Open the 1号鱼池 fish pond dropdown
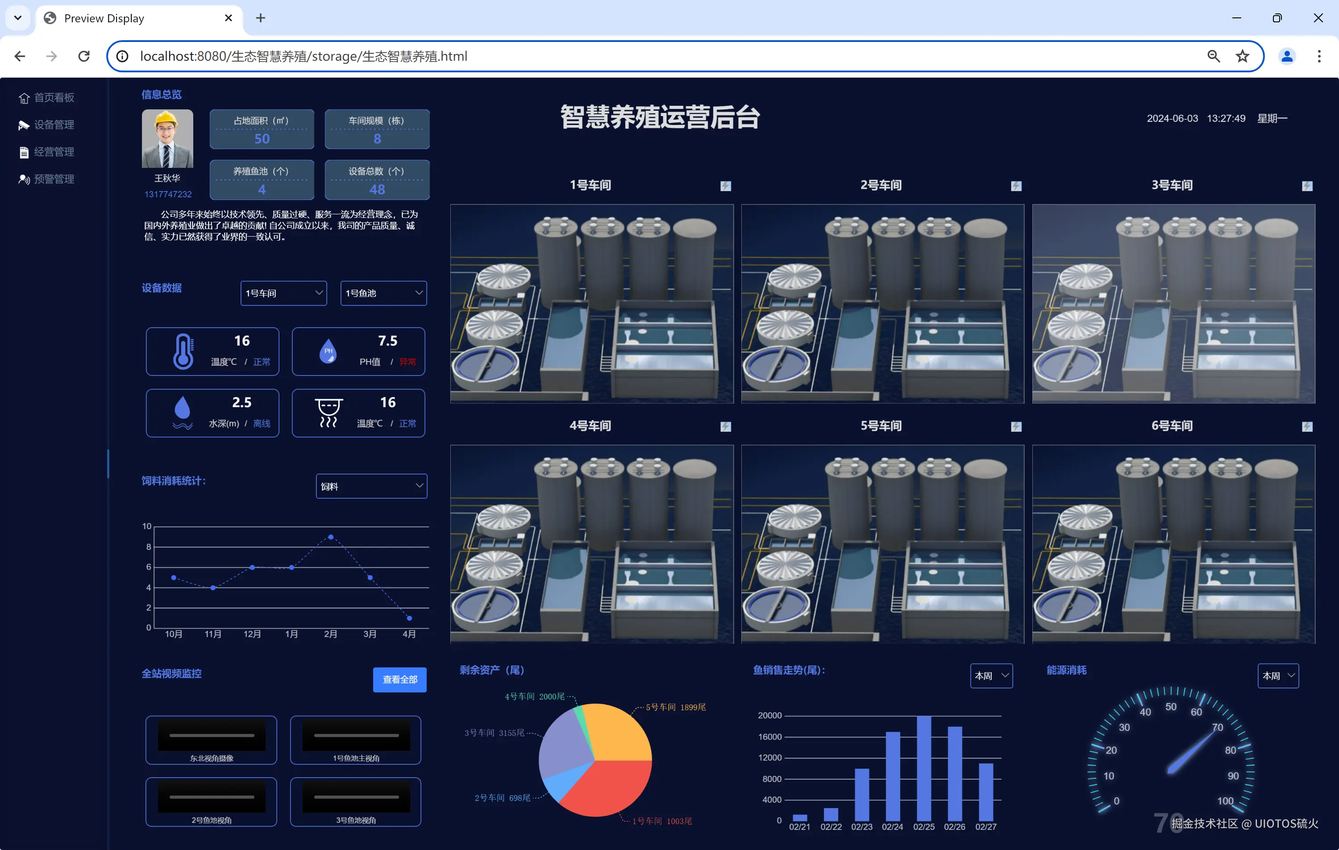1339x850 pixels. tap(383, 293)
